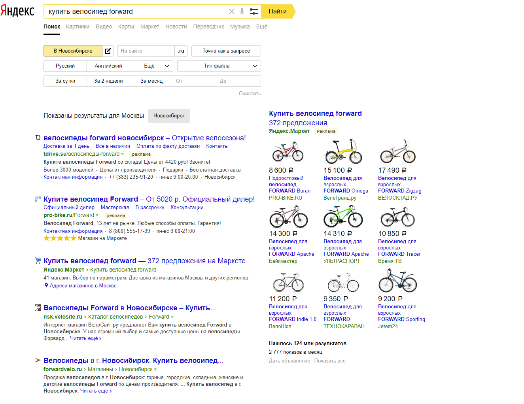This screenshot has height=404, width=524.
Task: Switch to the Картинки tab
Action: pyautogui.click(x=78, y=26)
